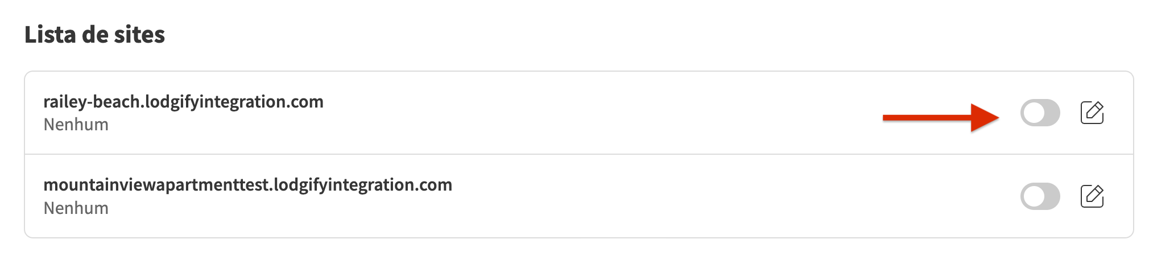
Task: Switch on the first site in the list
Action: point(1040,113)
